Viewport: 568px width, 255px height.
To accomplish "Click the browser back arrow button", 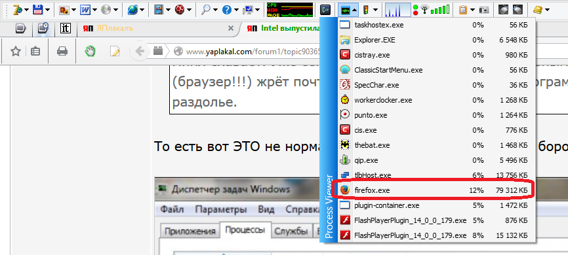I will pos(140,51).
